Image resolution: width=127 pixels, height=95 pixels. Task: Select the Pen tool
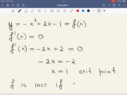[x=19, y=11]
